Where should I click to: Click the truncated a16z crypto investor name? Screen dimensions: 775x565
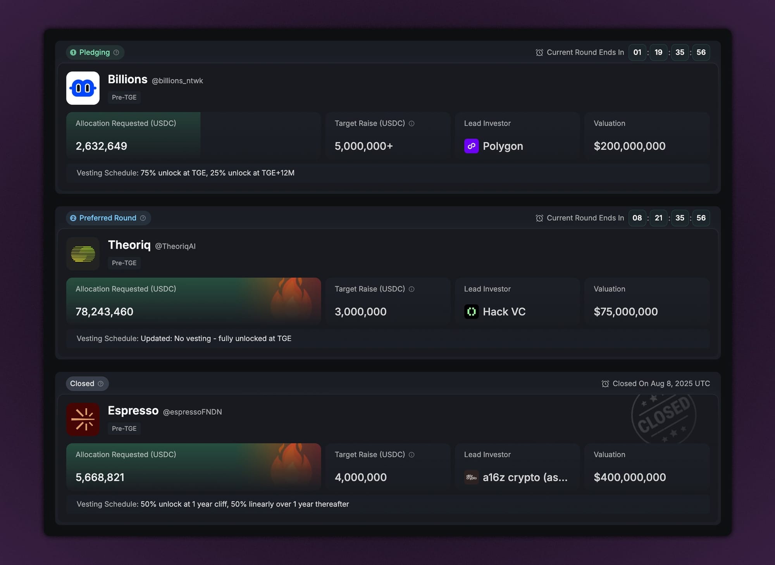tap(525, 477)
